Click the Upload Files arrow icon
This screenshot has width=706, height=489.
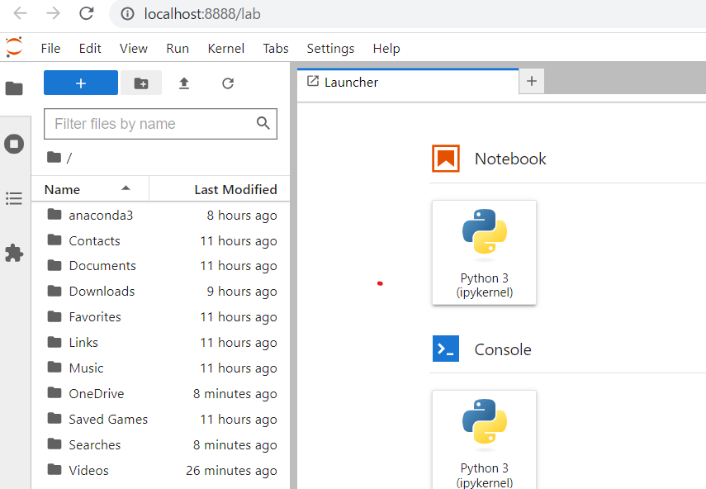[x=183, y=83]
